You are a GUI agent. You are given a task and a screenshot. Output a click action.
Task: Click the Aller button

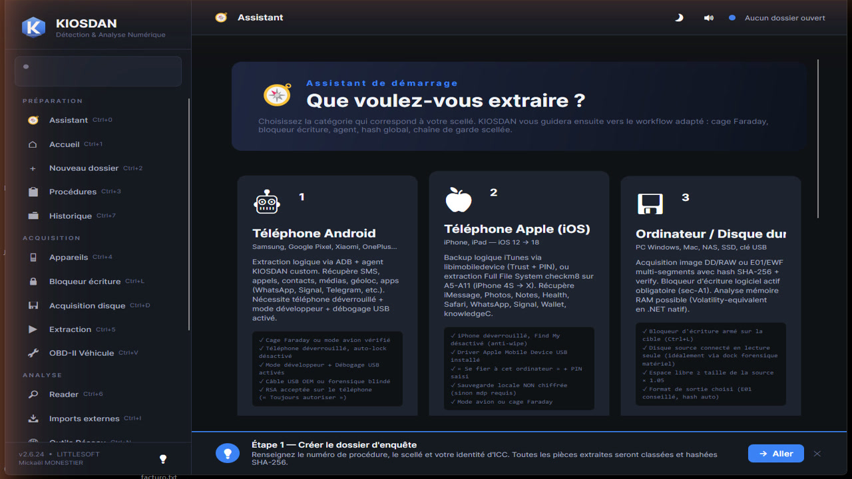click(776, 454)
